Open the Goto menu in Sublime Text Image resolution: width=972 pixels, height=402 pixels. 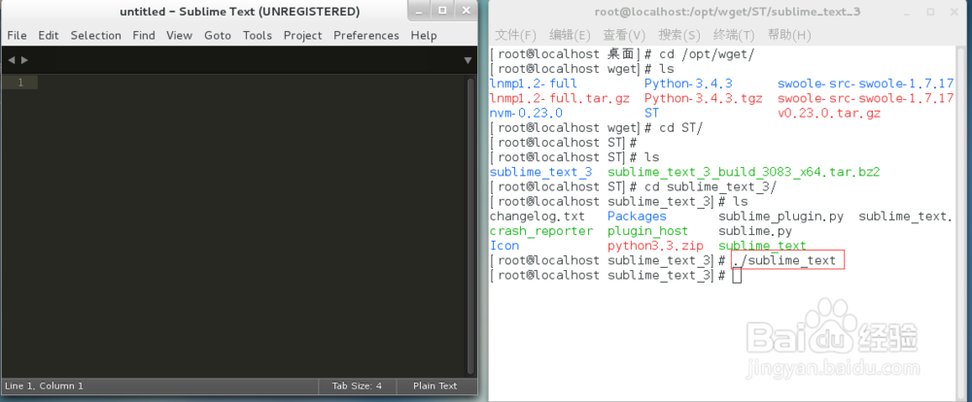[218, 35]
